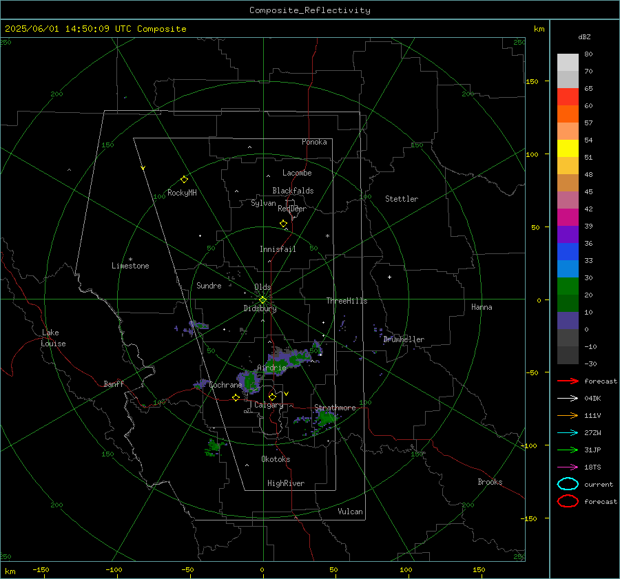Click the Lake Louise label
This screenshot has width=620, height=579.
[53, 338]
